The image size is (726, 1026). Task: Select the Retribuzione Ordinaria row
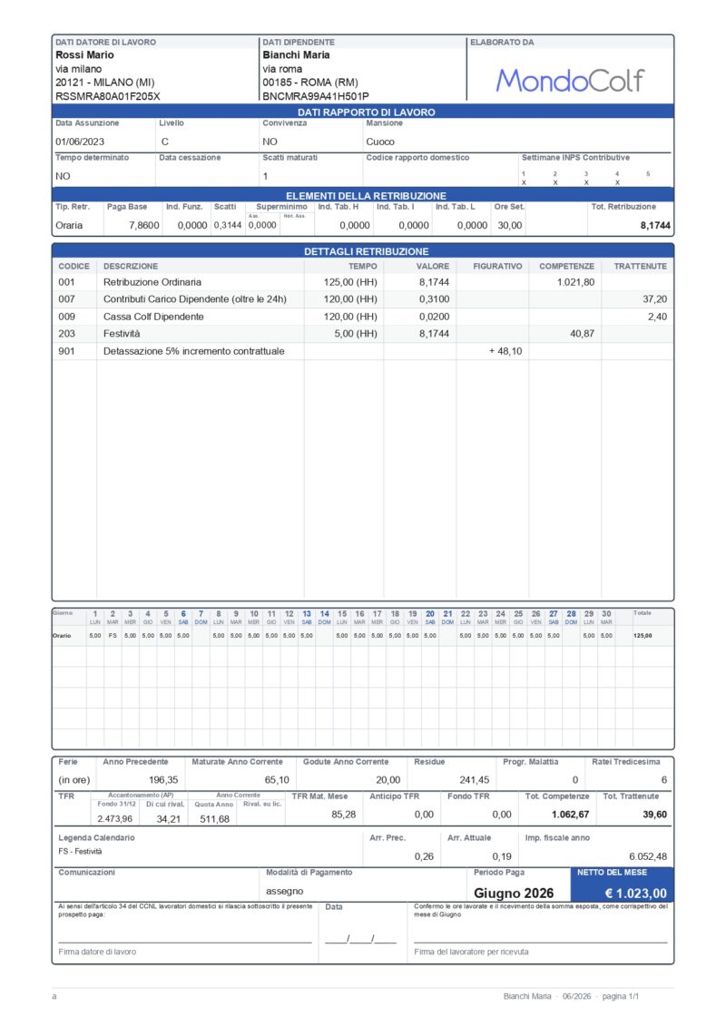click(363, 282)
